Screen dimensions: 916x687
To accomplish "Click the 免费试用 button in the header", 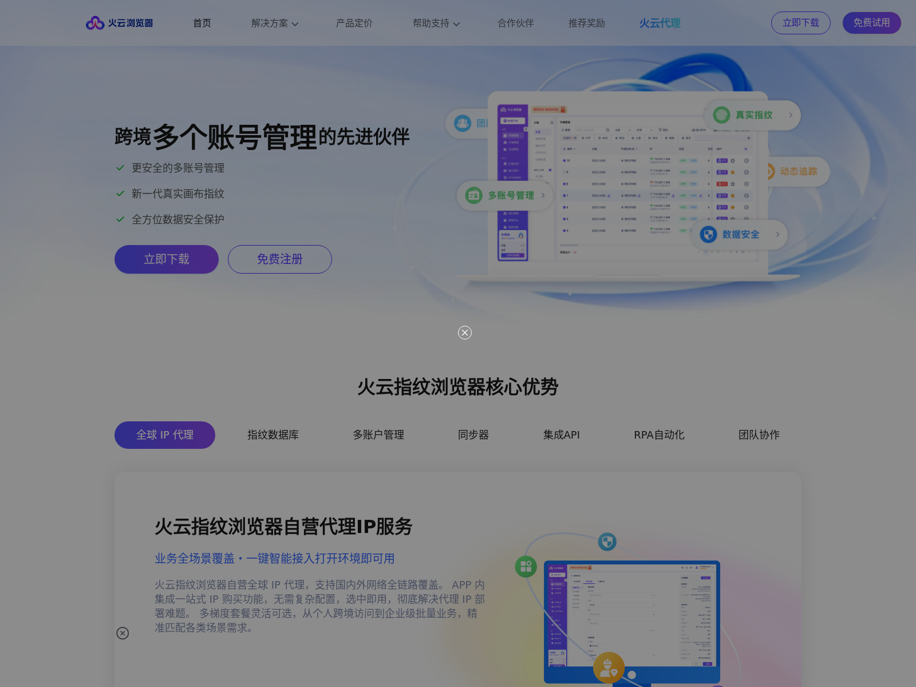I will (x=871, y=23).
